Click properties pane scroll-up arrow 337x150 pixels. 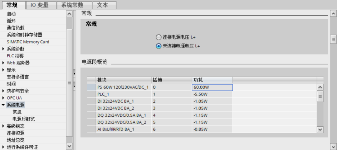[x=333, y=14]
